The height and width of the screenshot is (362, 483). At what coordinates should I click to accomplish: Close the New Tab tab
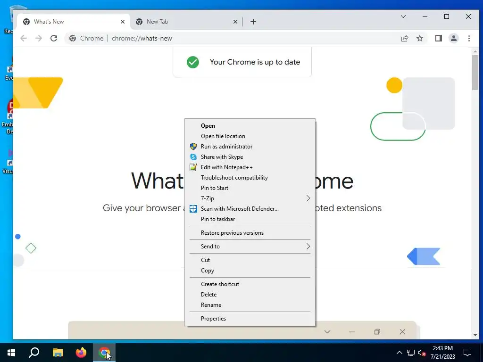click(235, 22)
